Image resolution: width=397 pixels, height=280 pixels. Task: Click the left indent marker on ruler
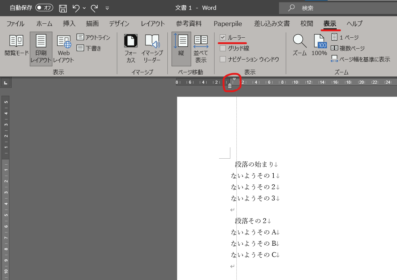point(230,87)
